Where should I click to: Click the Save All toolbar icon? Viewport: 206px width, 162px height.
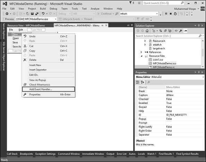click(37, 13)
